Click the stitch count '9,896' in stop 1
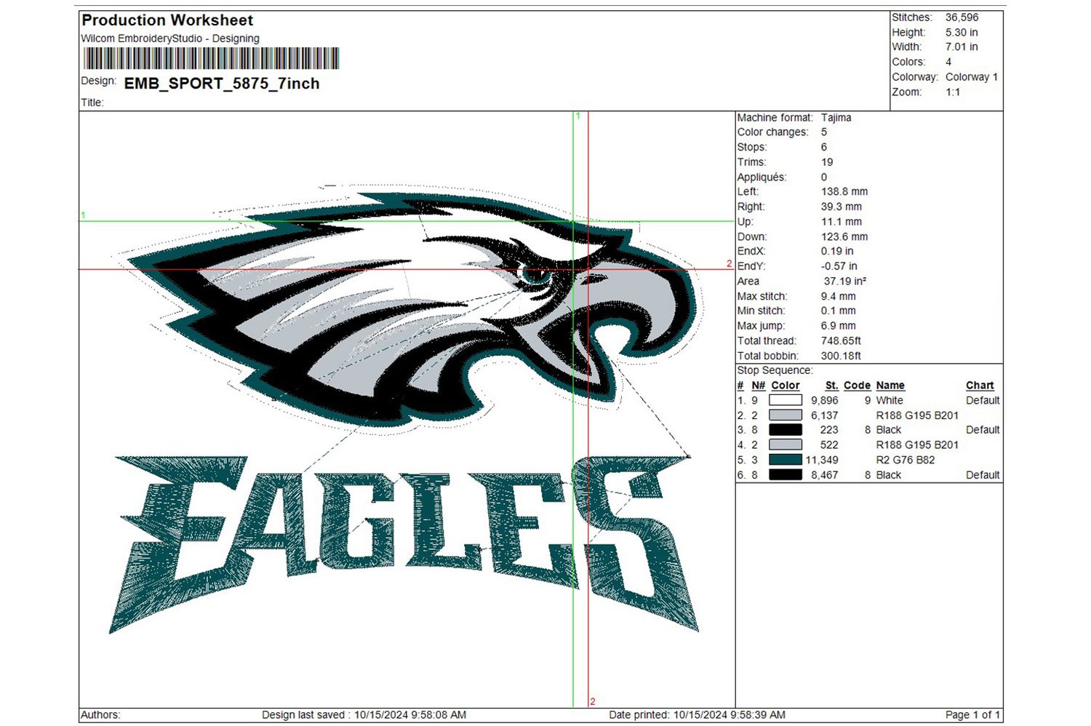Image resolution: width=1091 pixels, height=726 pixels. point(825,401)
